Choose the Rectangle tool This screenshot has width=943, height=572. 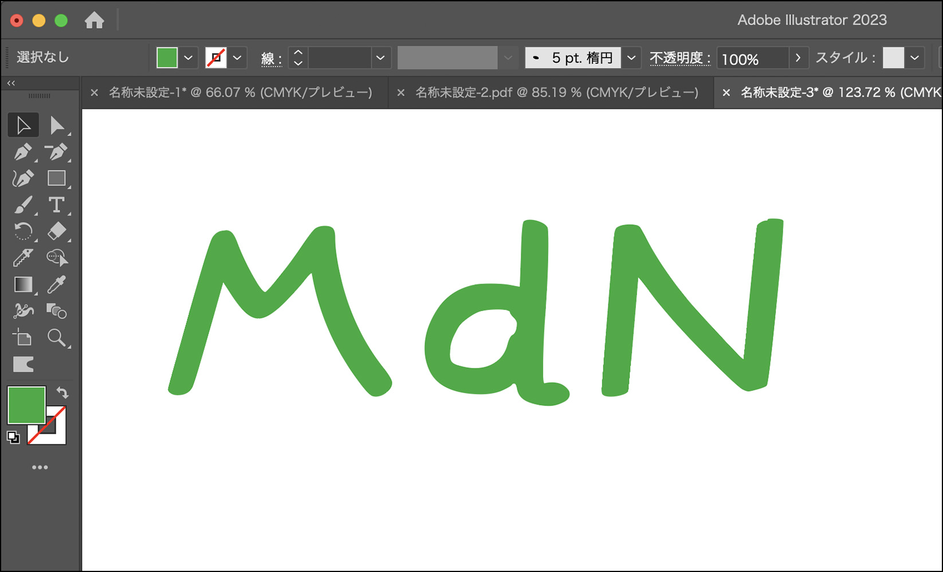(x=56, y=178)
